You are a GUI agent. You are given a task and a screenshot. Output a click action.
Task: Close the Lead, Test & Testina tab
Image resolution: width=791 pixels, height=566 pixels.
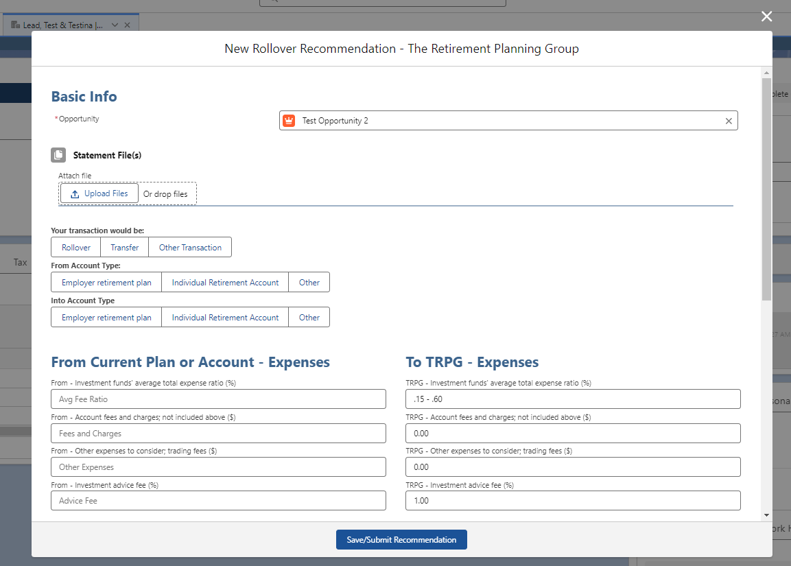127,25
